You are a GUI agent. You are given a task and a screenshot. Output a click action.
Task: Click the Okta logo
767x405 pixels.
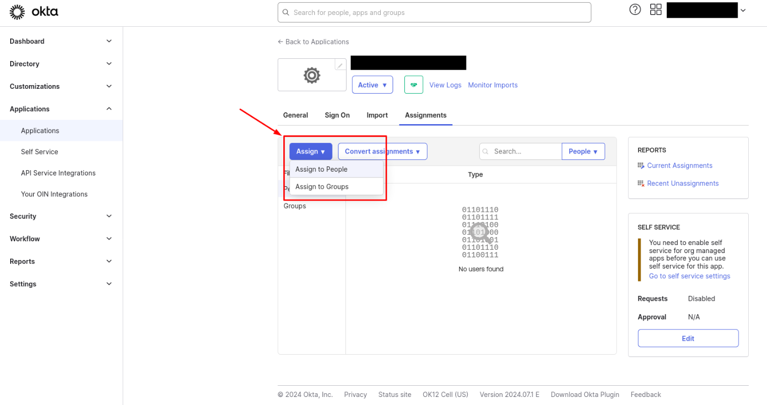click(x=34, y=12)
